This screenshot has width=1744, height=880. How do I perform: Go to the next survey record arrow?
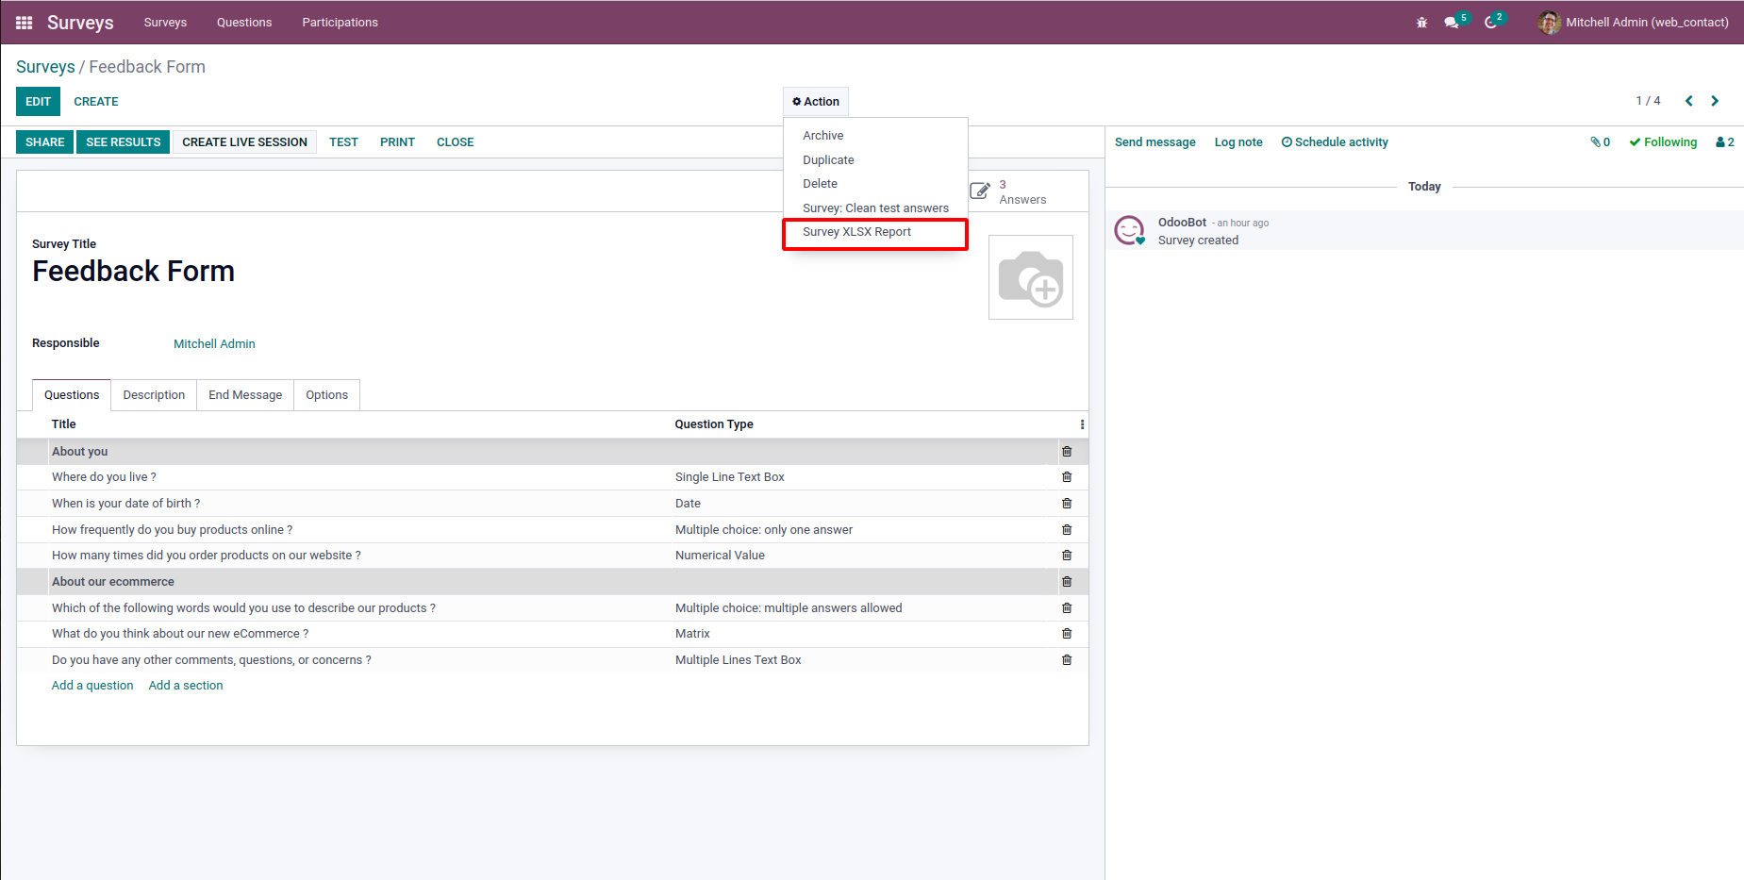tap(1715, 101)
